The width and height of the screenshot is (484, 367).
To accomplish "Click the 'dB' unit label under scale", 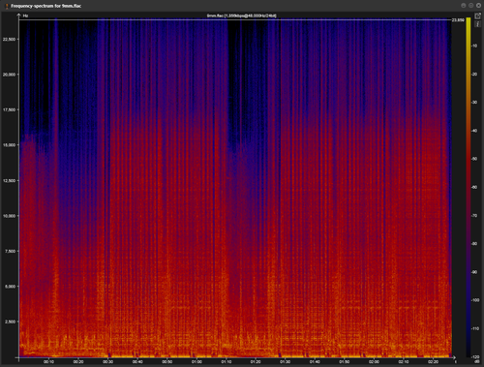I will (477, 362).
